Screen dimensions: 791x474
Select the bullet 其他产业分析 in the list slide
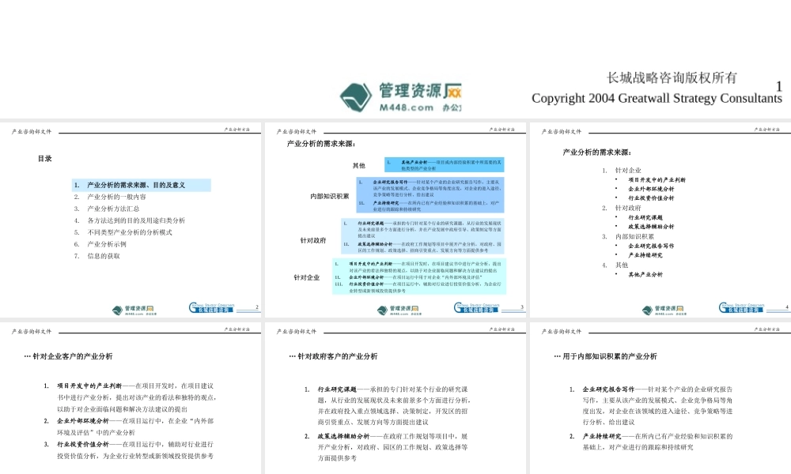pos(645,275)
